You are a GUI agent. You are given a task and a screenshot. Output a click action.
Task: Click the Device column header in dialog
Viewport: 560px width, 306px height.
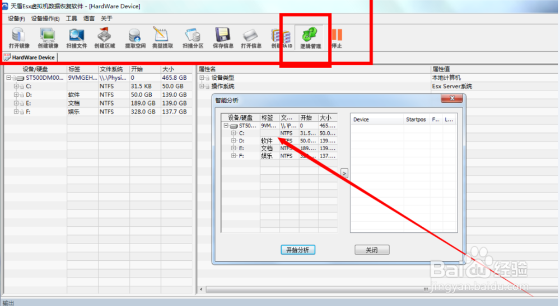[377, 119]
